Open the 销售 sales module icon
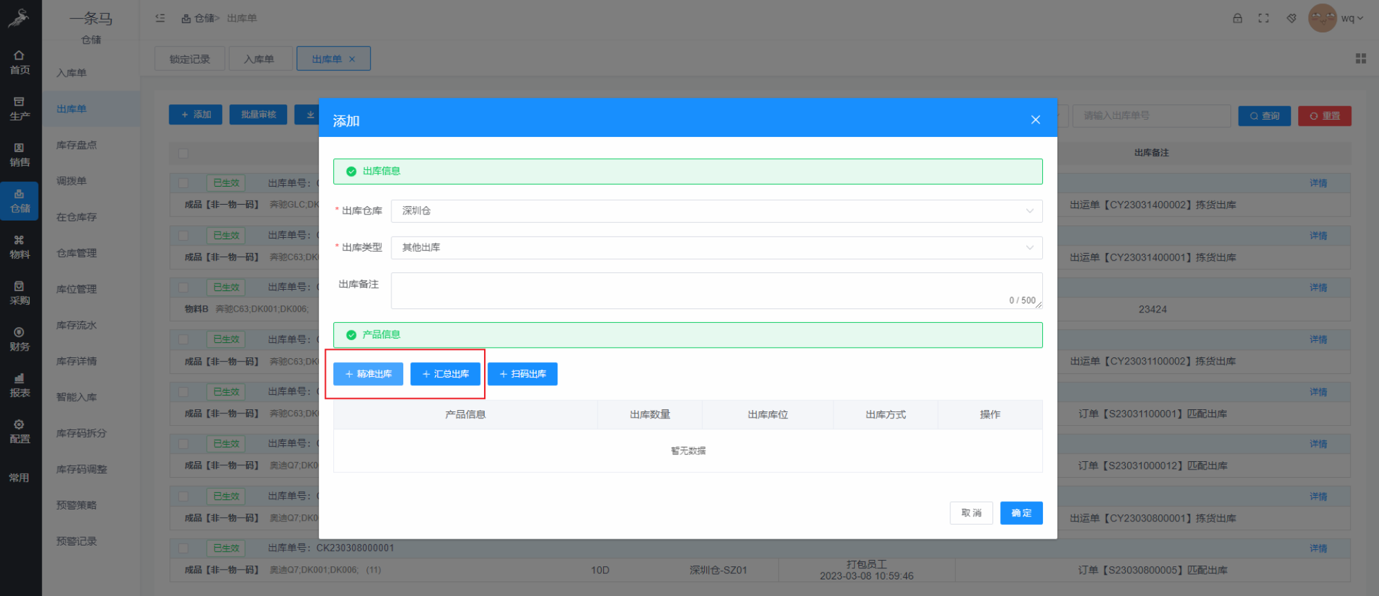The width and height of the screenshot is (1379, 596). pyautogui.click(x=19, y=155)
